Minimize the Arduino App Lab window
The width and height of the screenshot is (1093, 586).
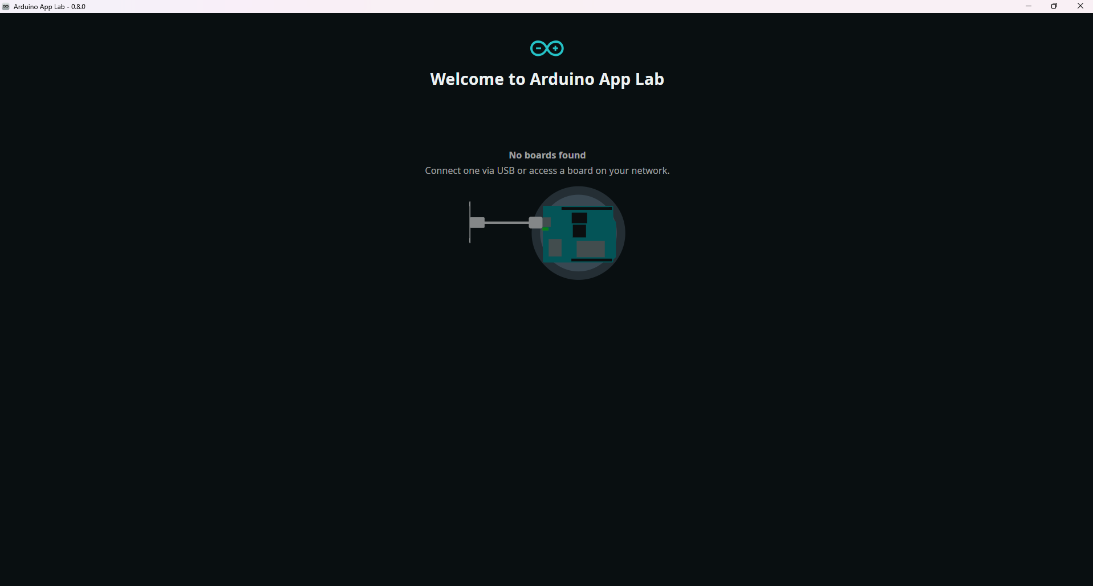[x=1029, y=6]
